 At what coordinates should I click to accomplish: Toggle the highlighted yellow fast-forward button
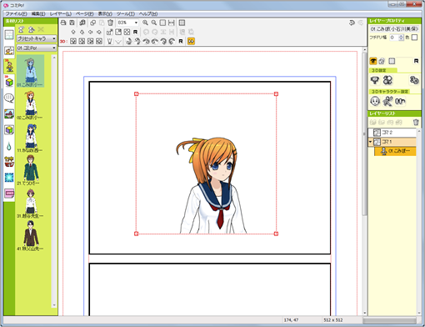click(x=191, y=41)
